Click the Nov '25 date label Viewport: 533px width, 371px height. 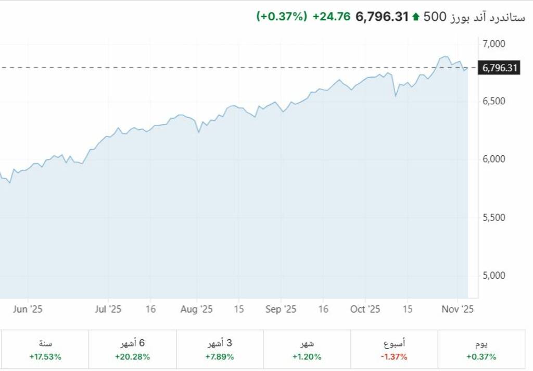458,309
